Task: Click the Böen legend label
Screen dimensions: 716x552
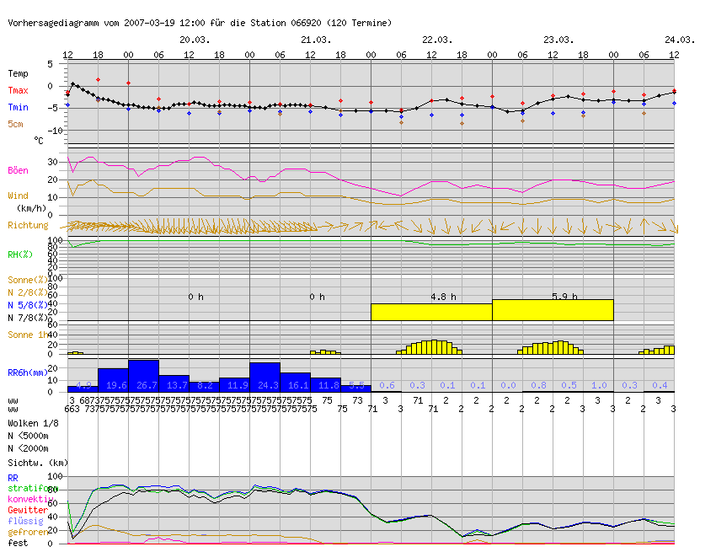Action: [x=19, y=170]
